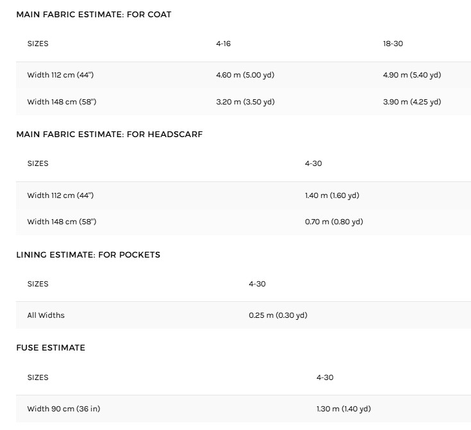Click the Fuse Estimate heading
The height and width of the screenshot is (430, 471).
[x=51, y=347]
